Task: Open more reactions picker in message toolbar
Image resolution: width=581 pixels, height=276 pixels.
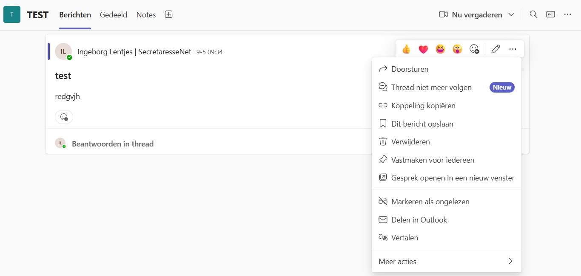Action: pos(474,49)
